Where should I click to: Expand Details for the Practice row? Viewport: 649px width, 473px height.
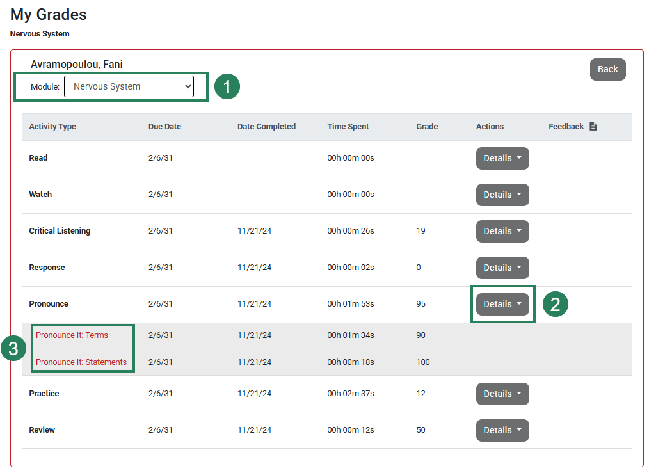[x=502, y=394]
